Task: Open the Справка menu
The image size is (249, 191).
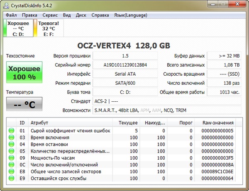Action: [100, 15]
